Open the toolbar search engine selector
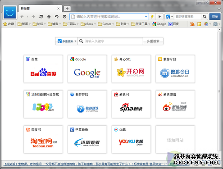 click(169, 17)
